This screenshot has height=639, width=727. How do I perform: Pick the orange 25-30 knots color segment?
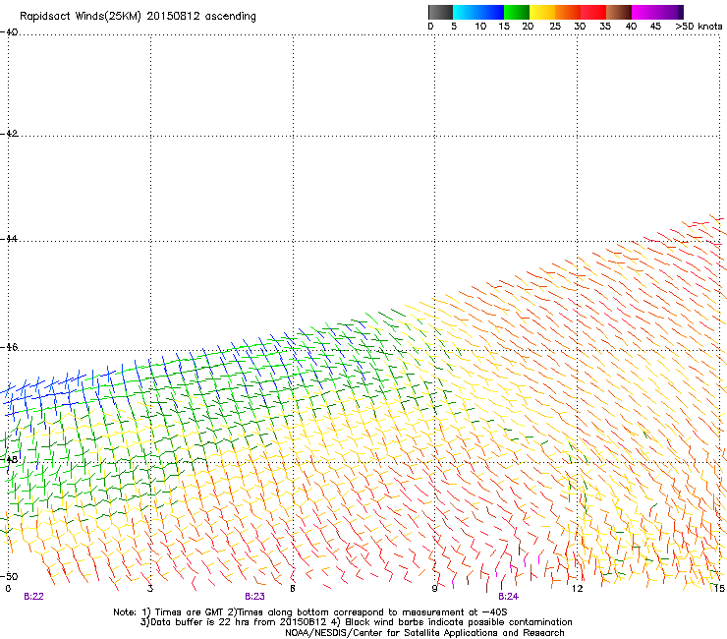[x=568, y=12]
